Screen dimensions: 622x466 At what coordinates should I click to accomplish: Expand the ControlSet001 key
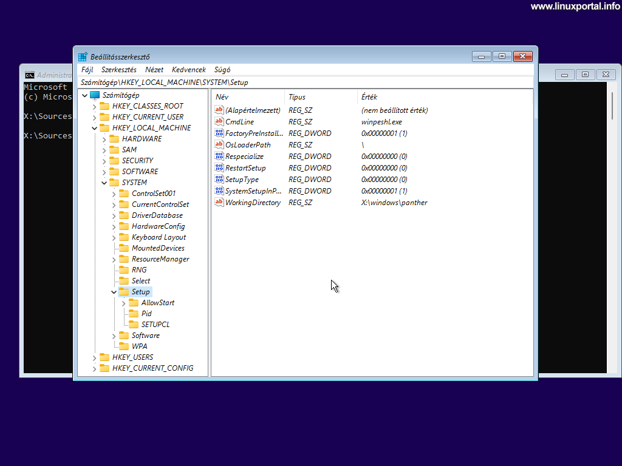click(x=113, y=193)
